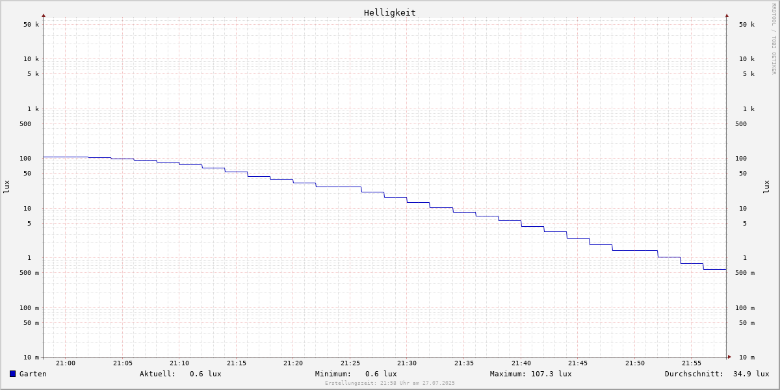Click "10 m" on the right y-axis
The image size is (780, 390).
coord(747,357)
